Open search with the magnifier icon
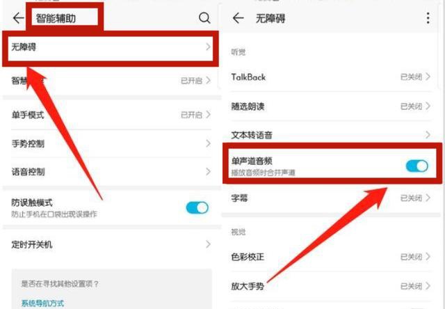 coord(204,19)
